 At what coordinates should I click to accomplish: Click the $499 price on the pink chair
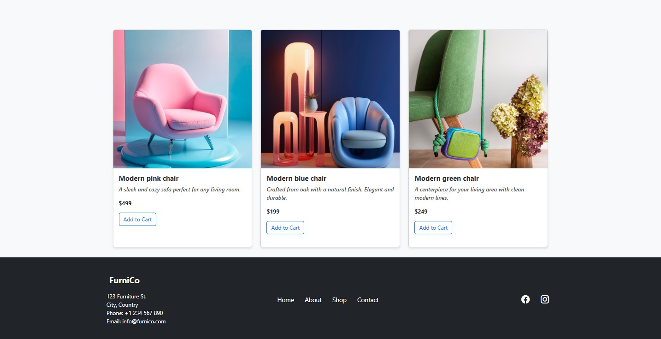(125, 203)
